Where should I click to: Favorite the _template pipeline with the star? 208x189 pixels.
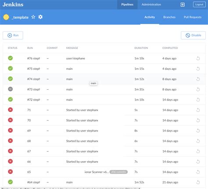tap(33, 17)
